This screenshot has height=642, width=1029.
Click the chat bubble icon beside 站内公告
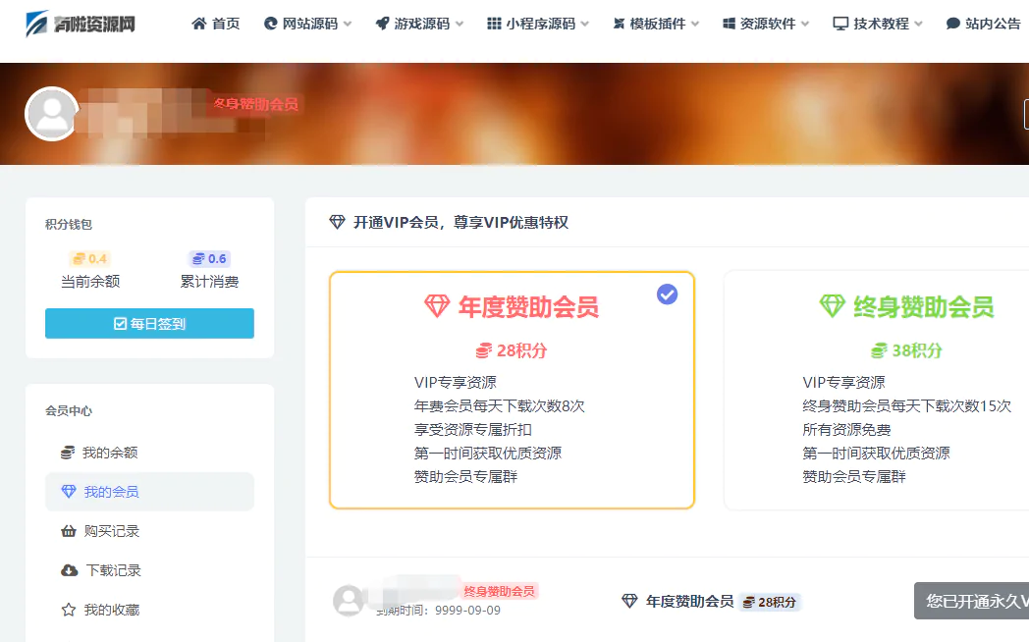point(952,24)
